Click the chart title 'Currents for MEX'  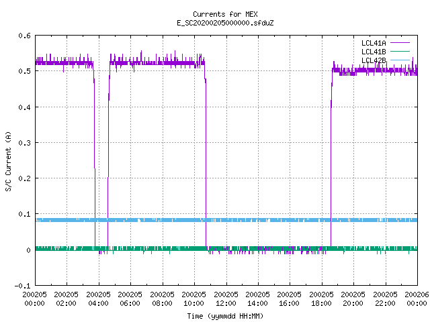click(x=225, y=14)
